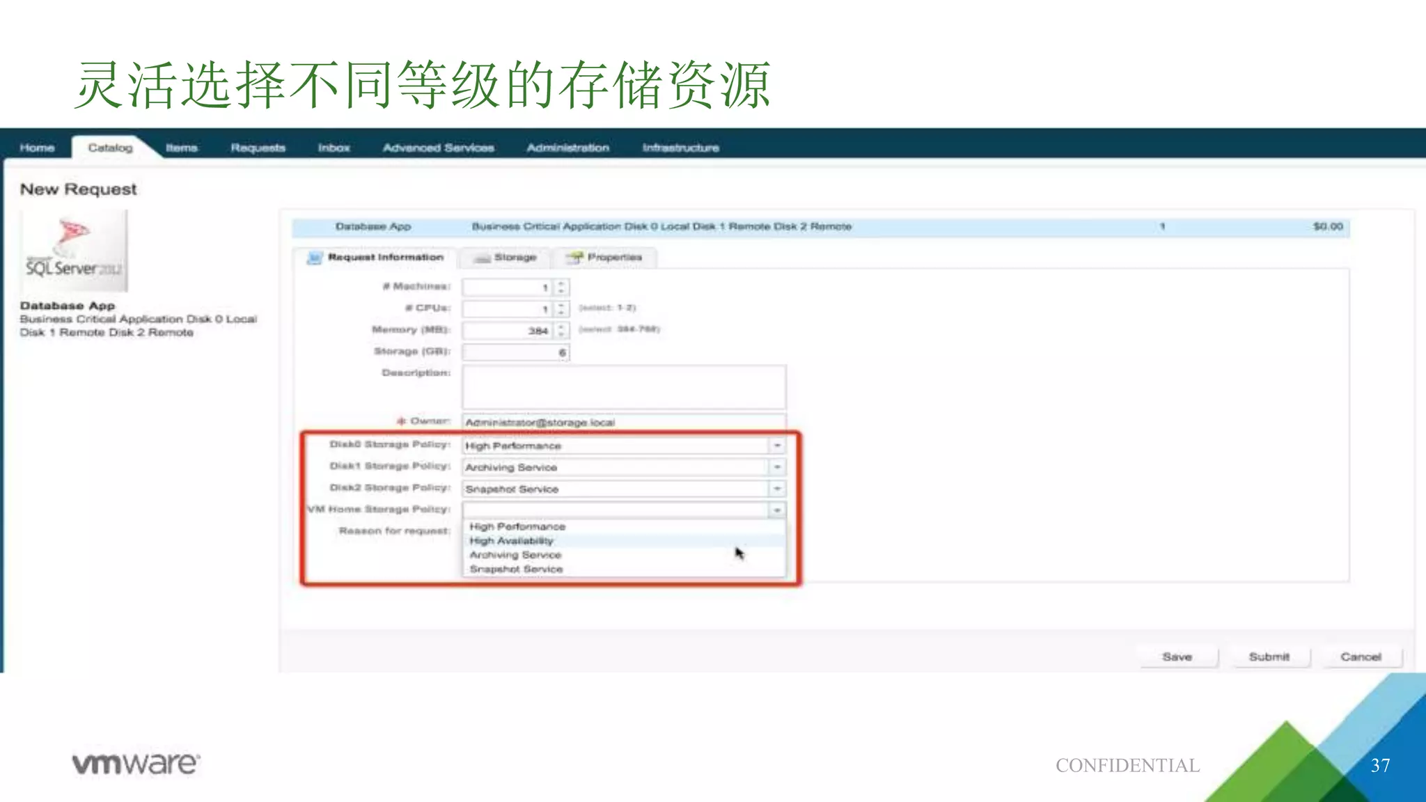Open the Advanced Services tab

point(438,148)
